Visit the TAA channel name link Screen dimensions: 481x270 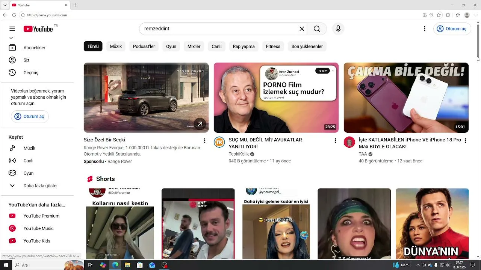point(363,154)
